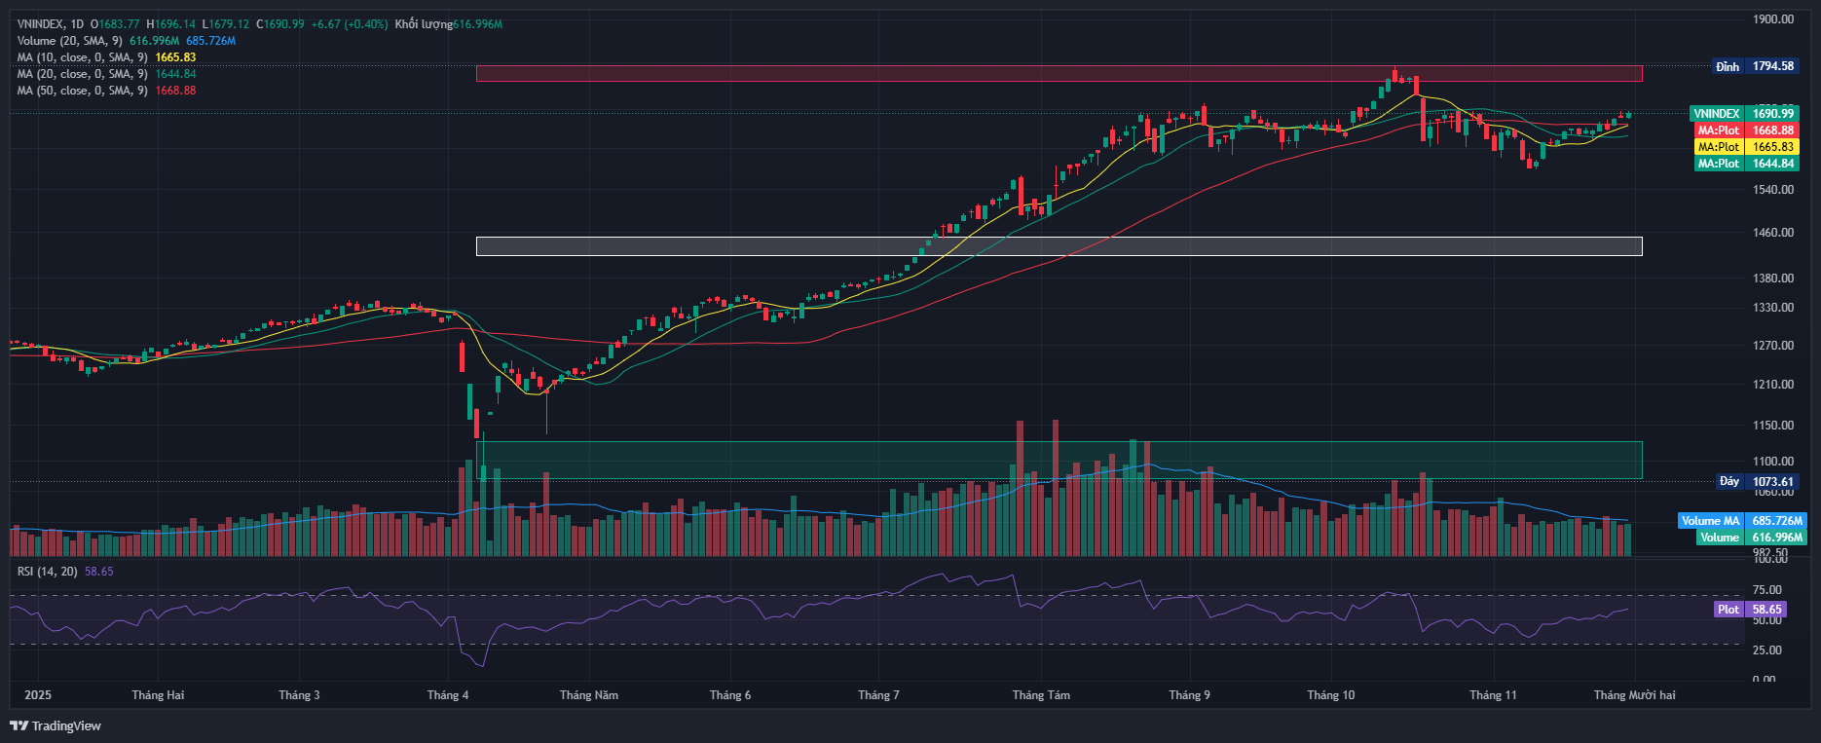The image size is (1821, 743).
Task: Click Tháng Mười hai on the time axis
Action: point(1634,695)
